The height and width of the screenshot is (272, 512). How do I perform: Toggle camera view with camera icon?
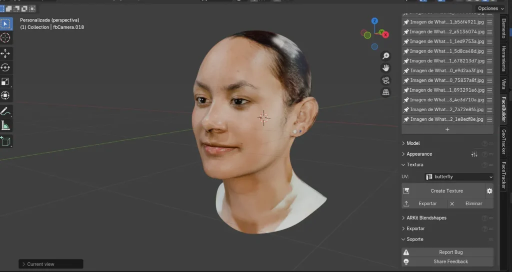point(386,80)
